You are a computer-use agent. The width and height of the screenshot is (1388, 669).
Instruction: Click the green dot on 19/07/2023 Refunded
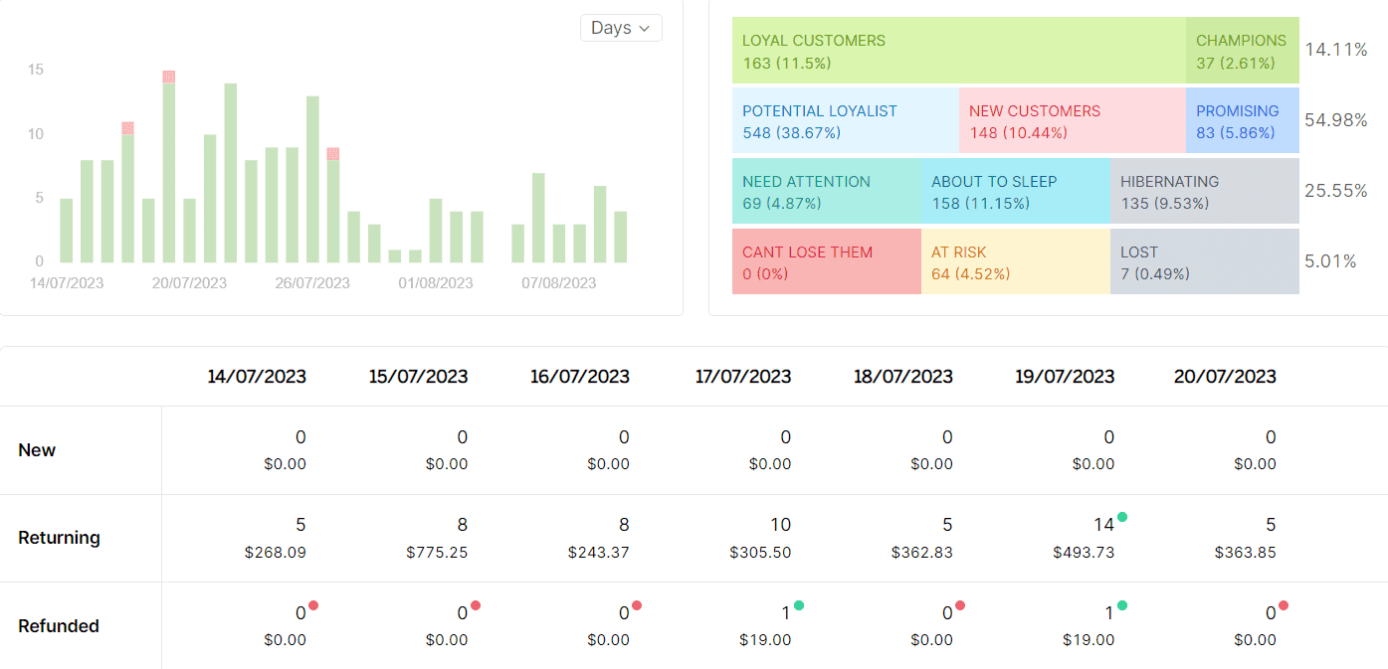[1122, 605]
